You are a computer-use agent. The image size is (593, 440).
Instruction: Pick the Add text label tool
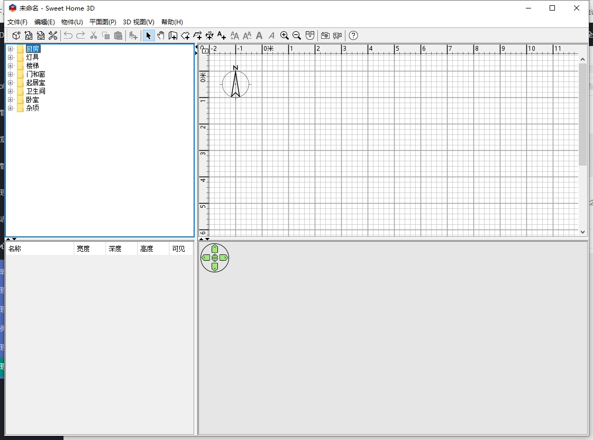point(222,35)
